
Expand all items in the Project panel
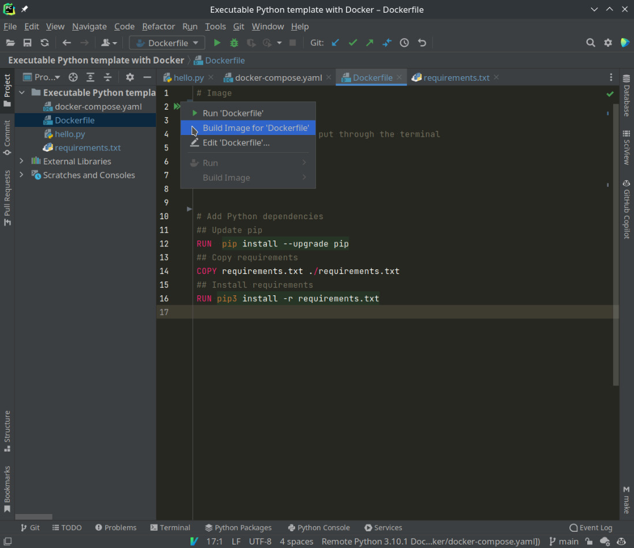click(90, 77)
